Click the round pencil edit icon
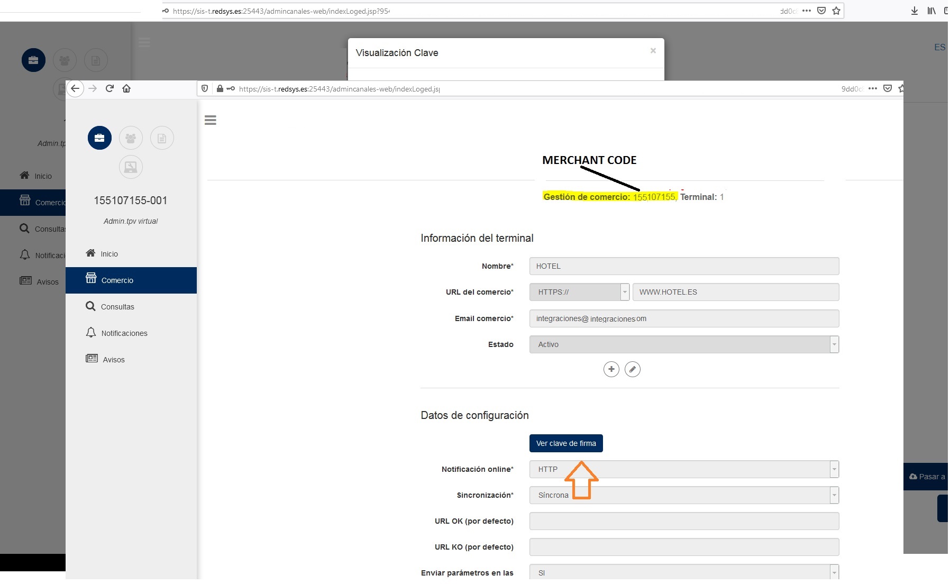This screenshot has width=950, height=584. click(x=632, y=369)
